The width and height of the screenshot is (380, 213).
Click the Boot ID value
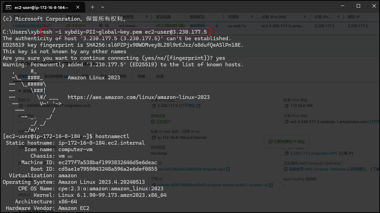click(x=108, y=169)
